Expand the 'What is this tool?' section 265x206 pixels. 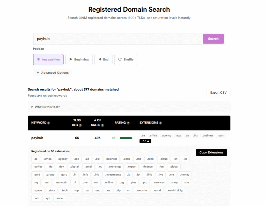[x=46, y=107]
